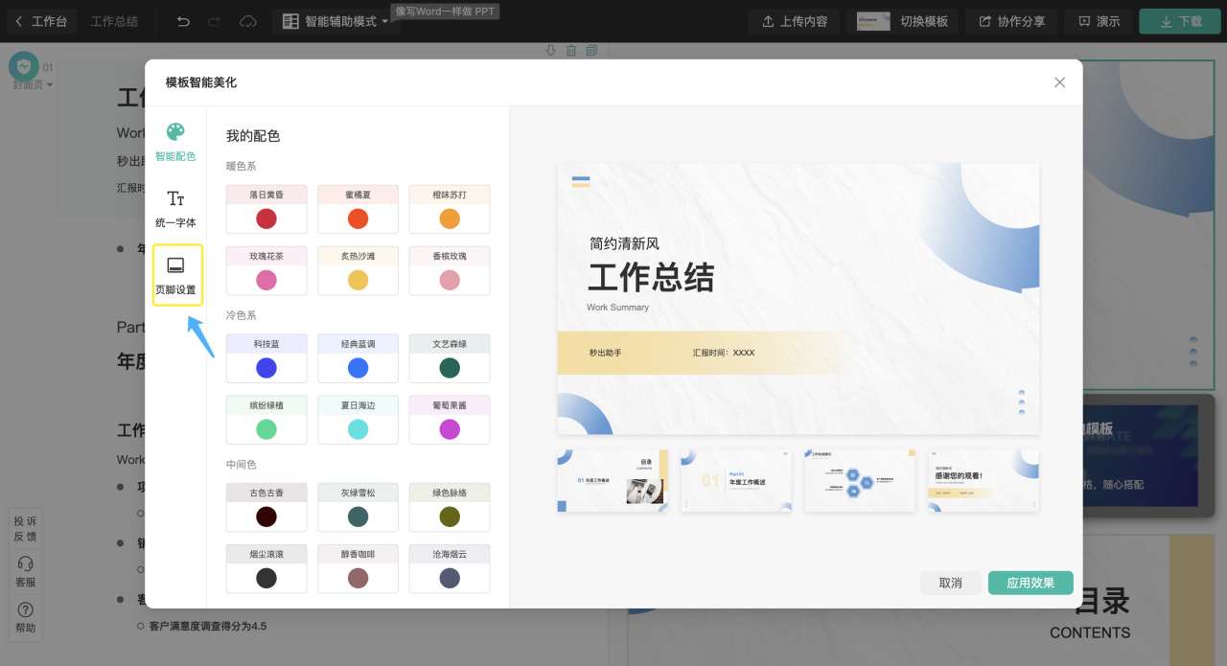The height and width of the screenshot is (666, 1227).
Task: Select the 沧海烟云 color scheme
Action: pyautogui.click(x=449, y=568)
